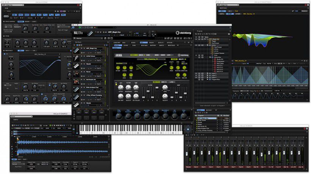Screen dimensions: 311x174
Task: Open the WAVETABLE sub-editor tab
Action: tap(171, 45)
